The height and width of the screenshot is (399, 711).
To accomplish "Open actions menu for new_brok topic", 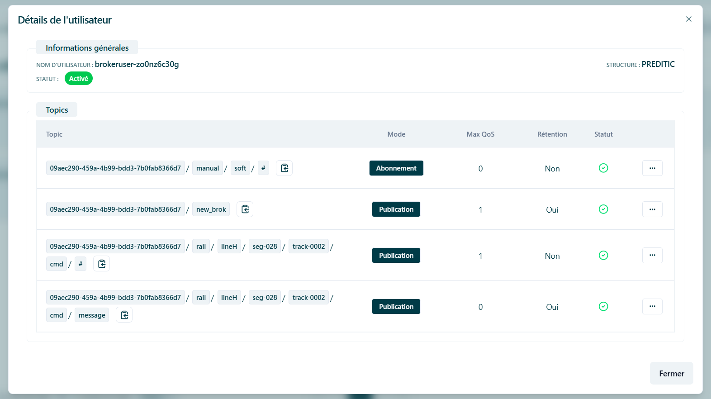I will pos(652,209).
